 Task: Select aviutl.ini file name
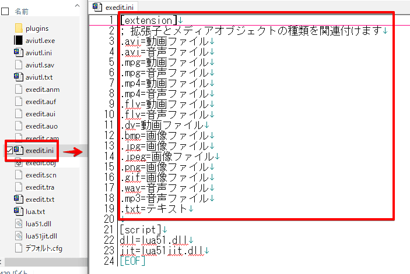[x=38, y=53]
